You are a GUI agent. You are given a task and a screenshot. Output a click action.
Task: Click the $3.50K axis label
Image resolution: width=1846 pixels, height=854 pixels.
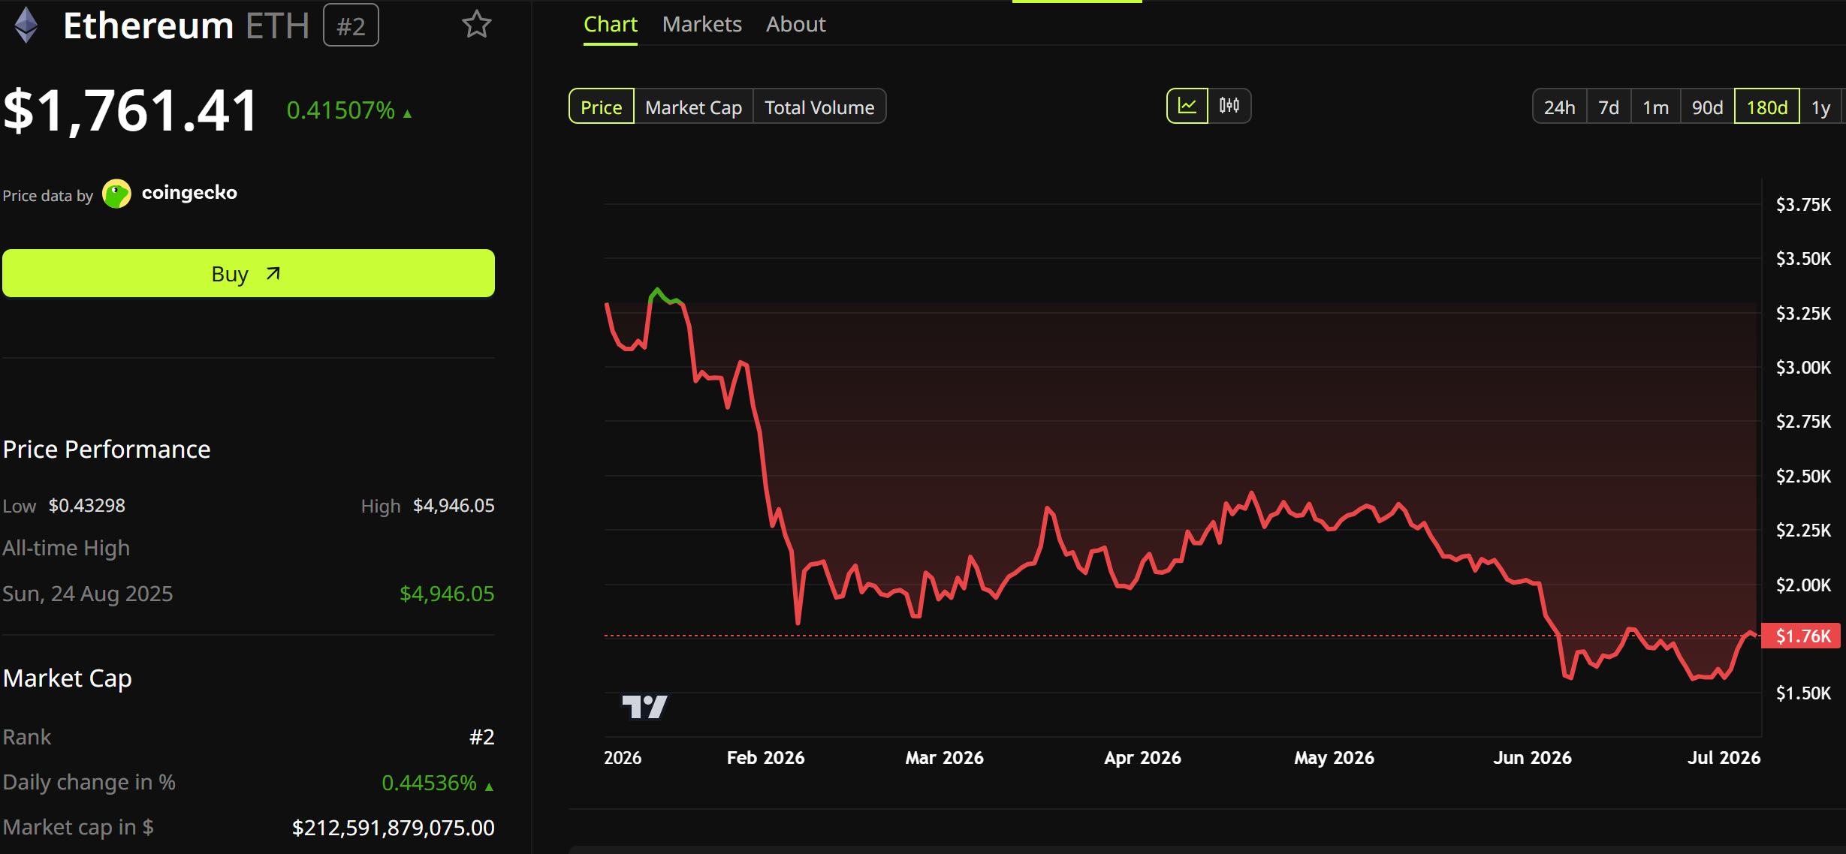point(1803,259)
